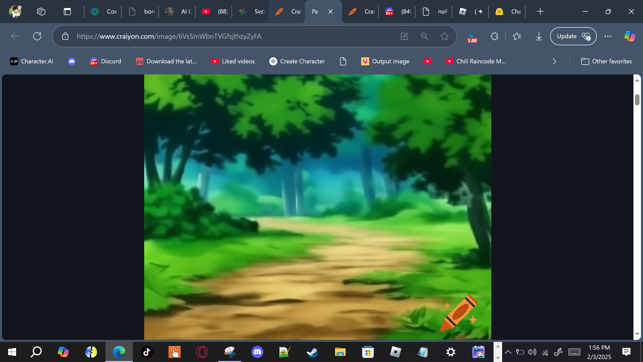Open Opera browser from taskbar

(x=202, y=352)
